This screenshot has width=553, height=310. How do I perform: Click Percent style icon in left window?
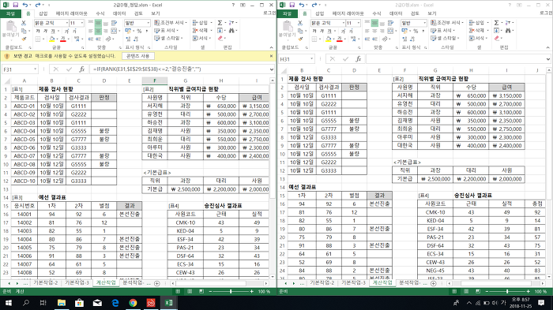click(139, 31)
